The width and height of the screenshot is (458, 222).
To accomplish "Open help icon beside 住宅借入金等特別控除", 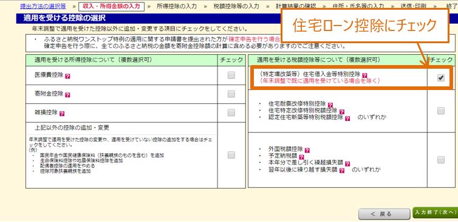I will (364, 75).
